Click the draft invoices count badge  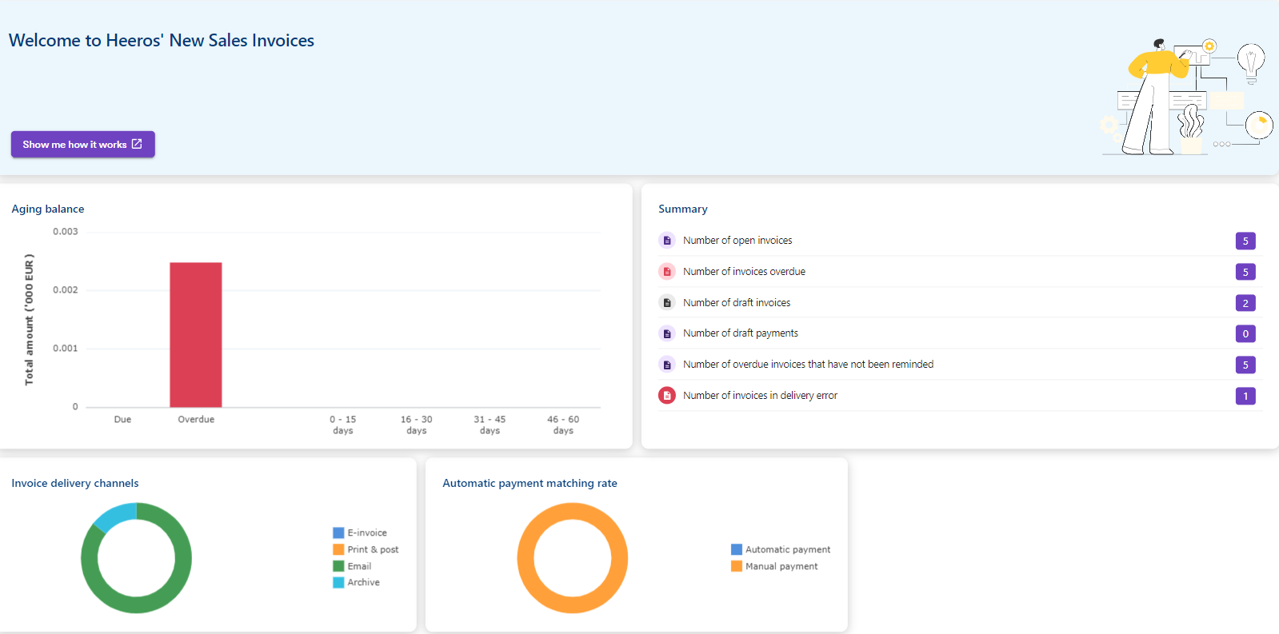[x=1245, y=303]
